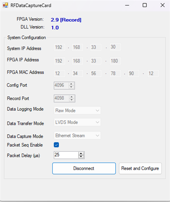Click FPGA MAC Address last byte 12
170x202 pixels.
153,73
